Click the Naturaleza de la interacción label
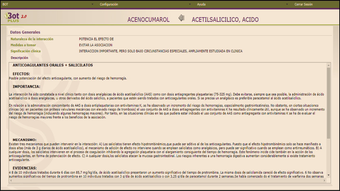340x191 pixels. (31, 39)
